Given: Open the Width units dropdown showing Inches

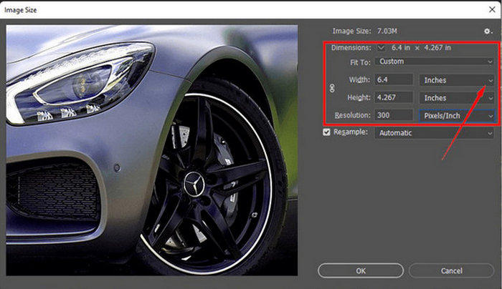Looking at the screenshot, I should click(458, 80).
